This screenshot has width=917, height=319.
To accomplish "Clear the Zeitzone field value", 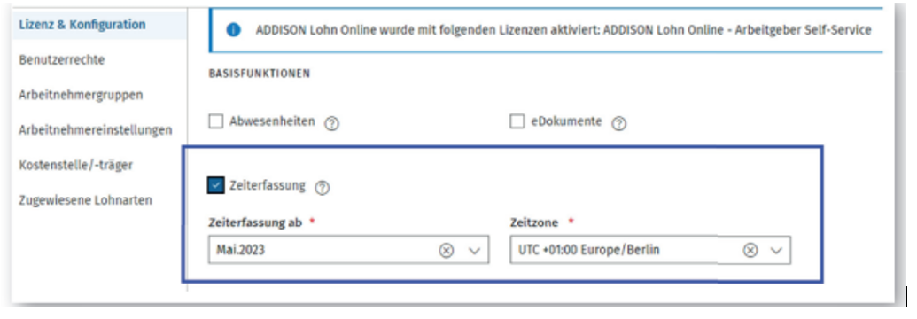I will click(750, 251).
